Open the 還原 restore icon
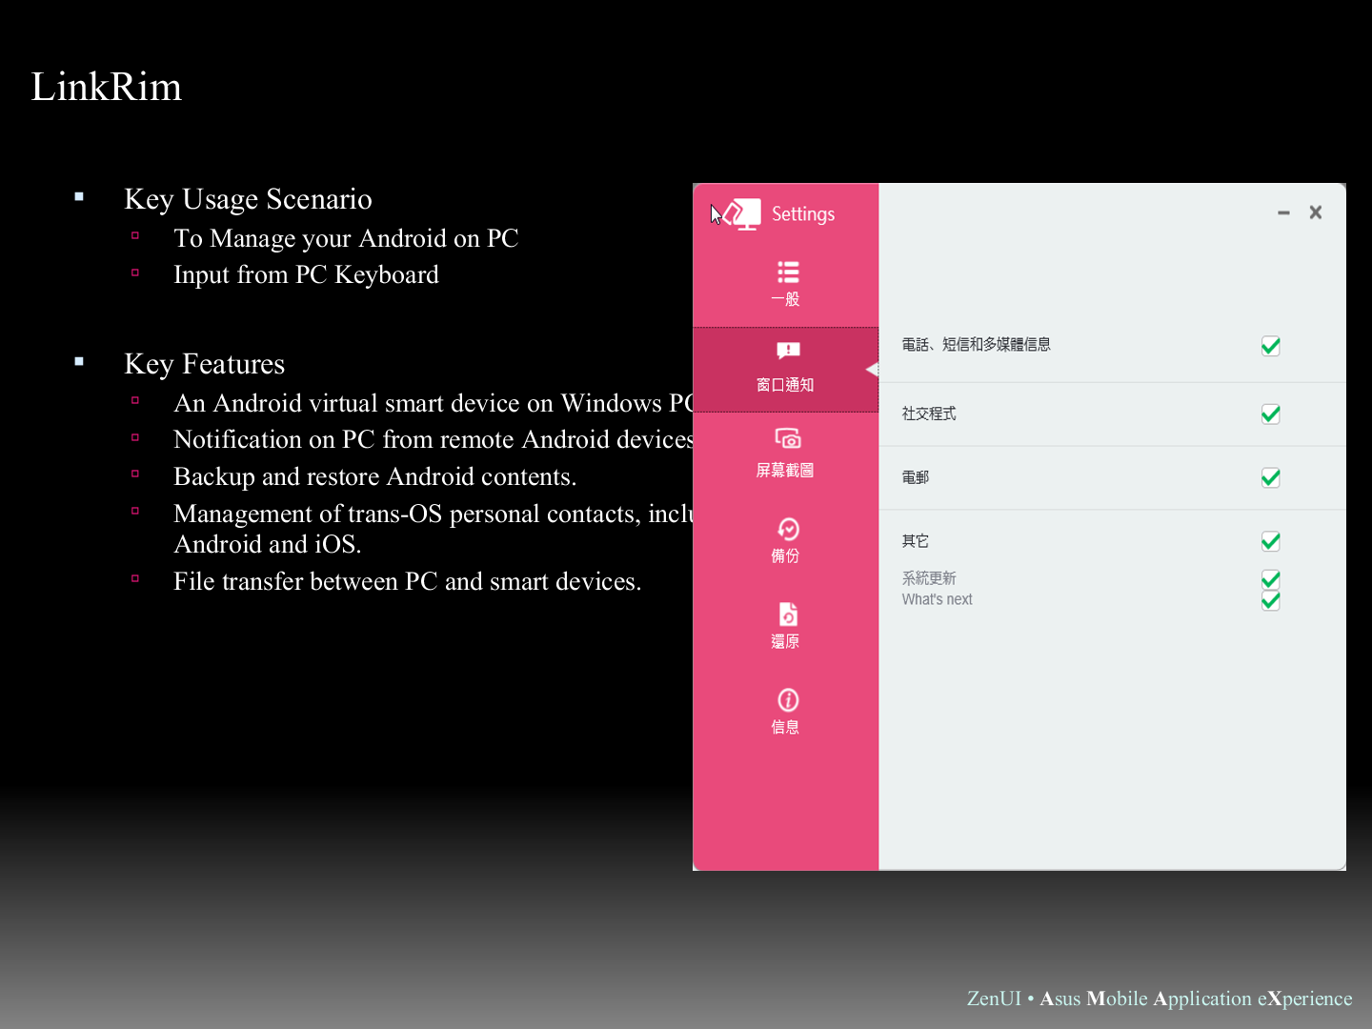Viewport: 1372px width, 1029px height. pos(787,615)
